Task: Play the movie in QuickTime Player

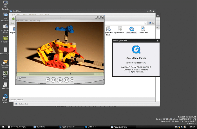Action: point(60,80)
